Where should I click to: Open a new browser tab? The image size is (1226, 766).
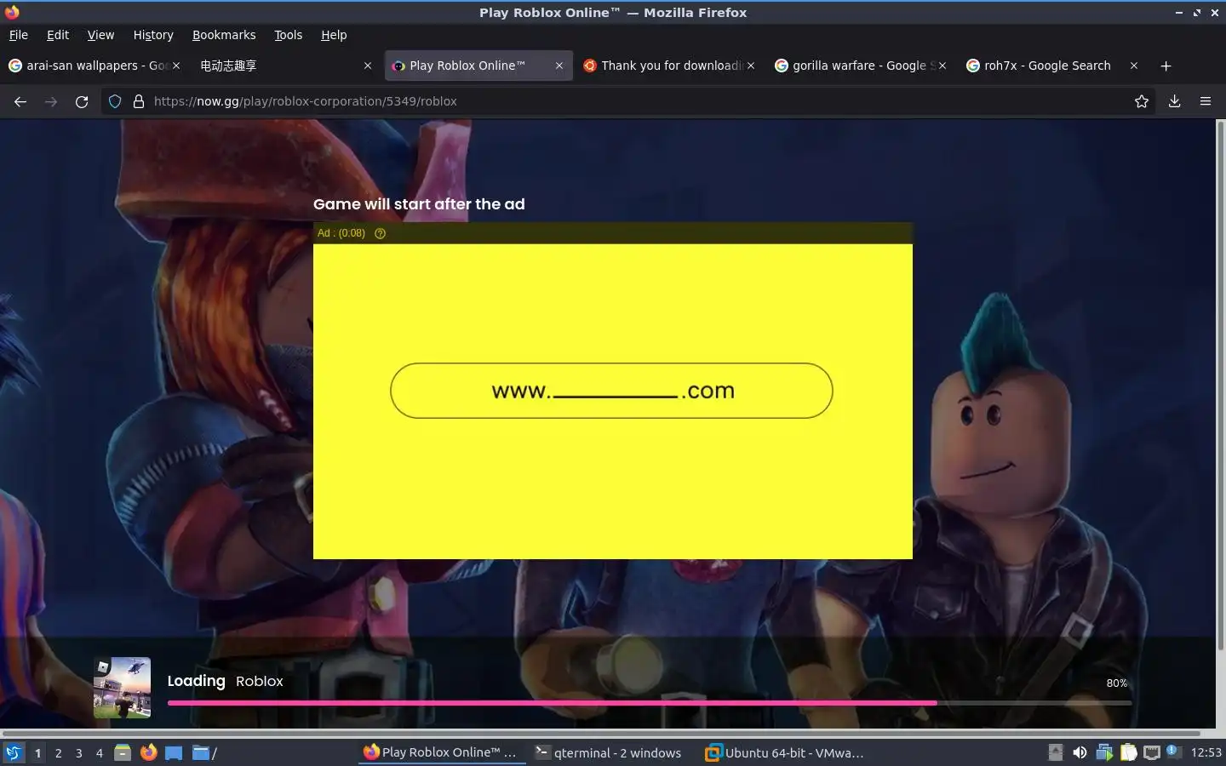coord(1166,66)
